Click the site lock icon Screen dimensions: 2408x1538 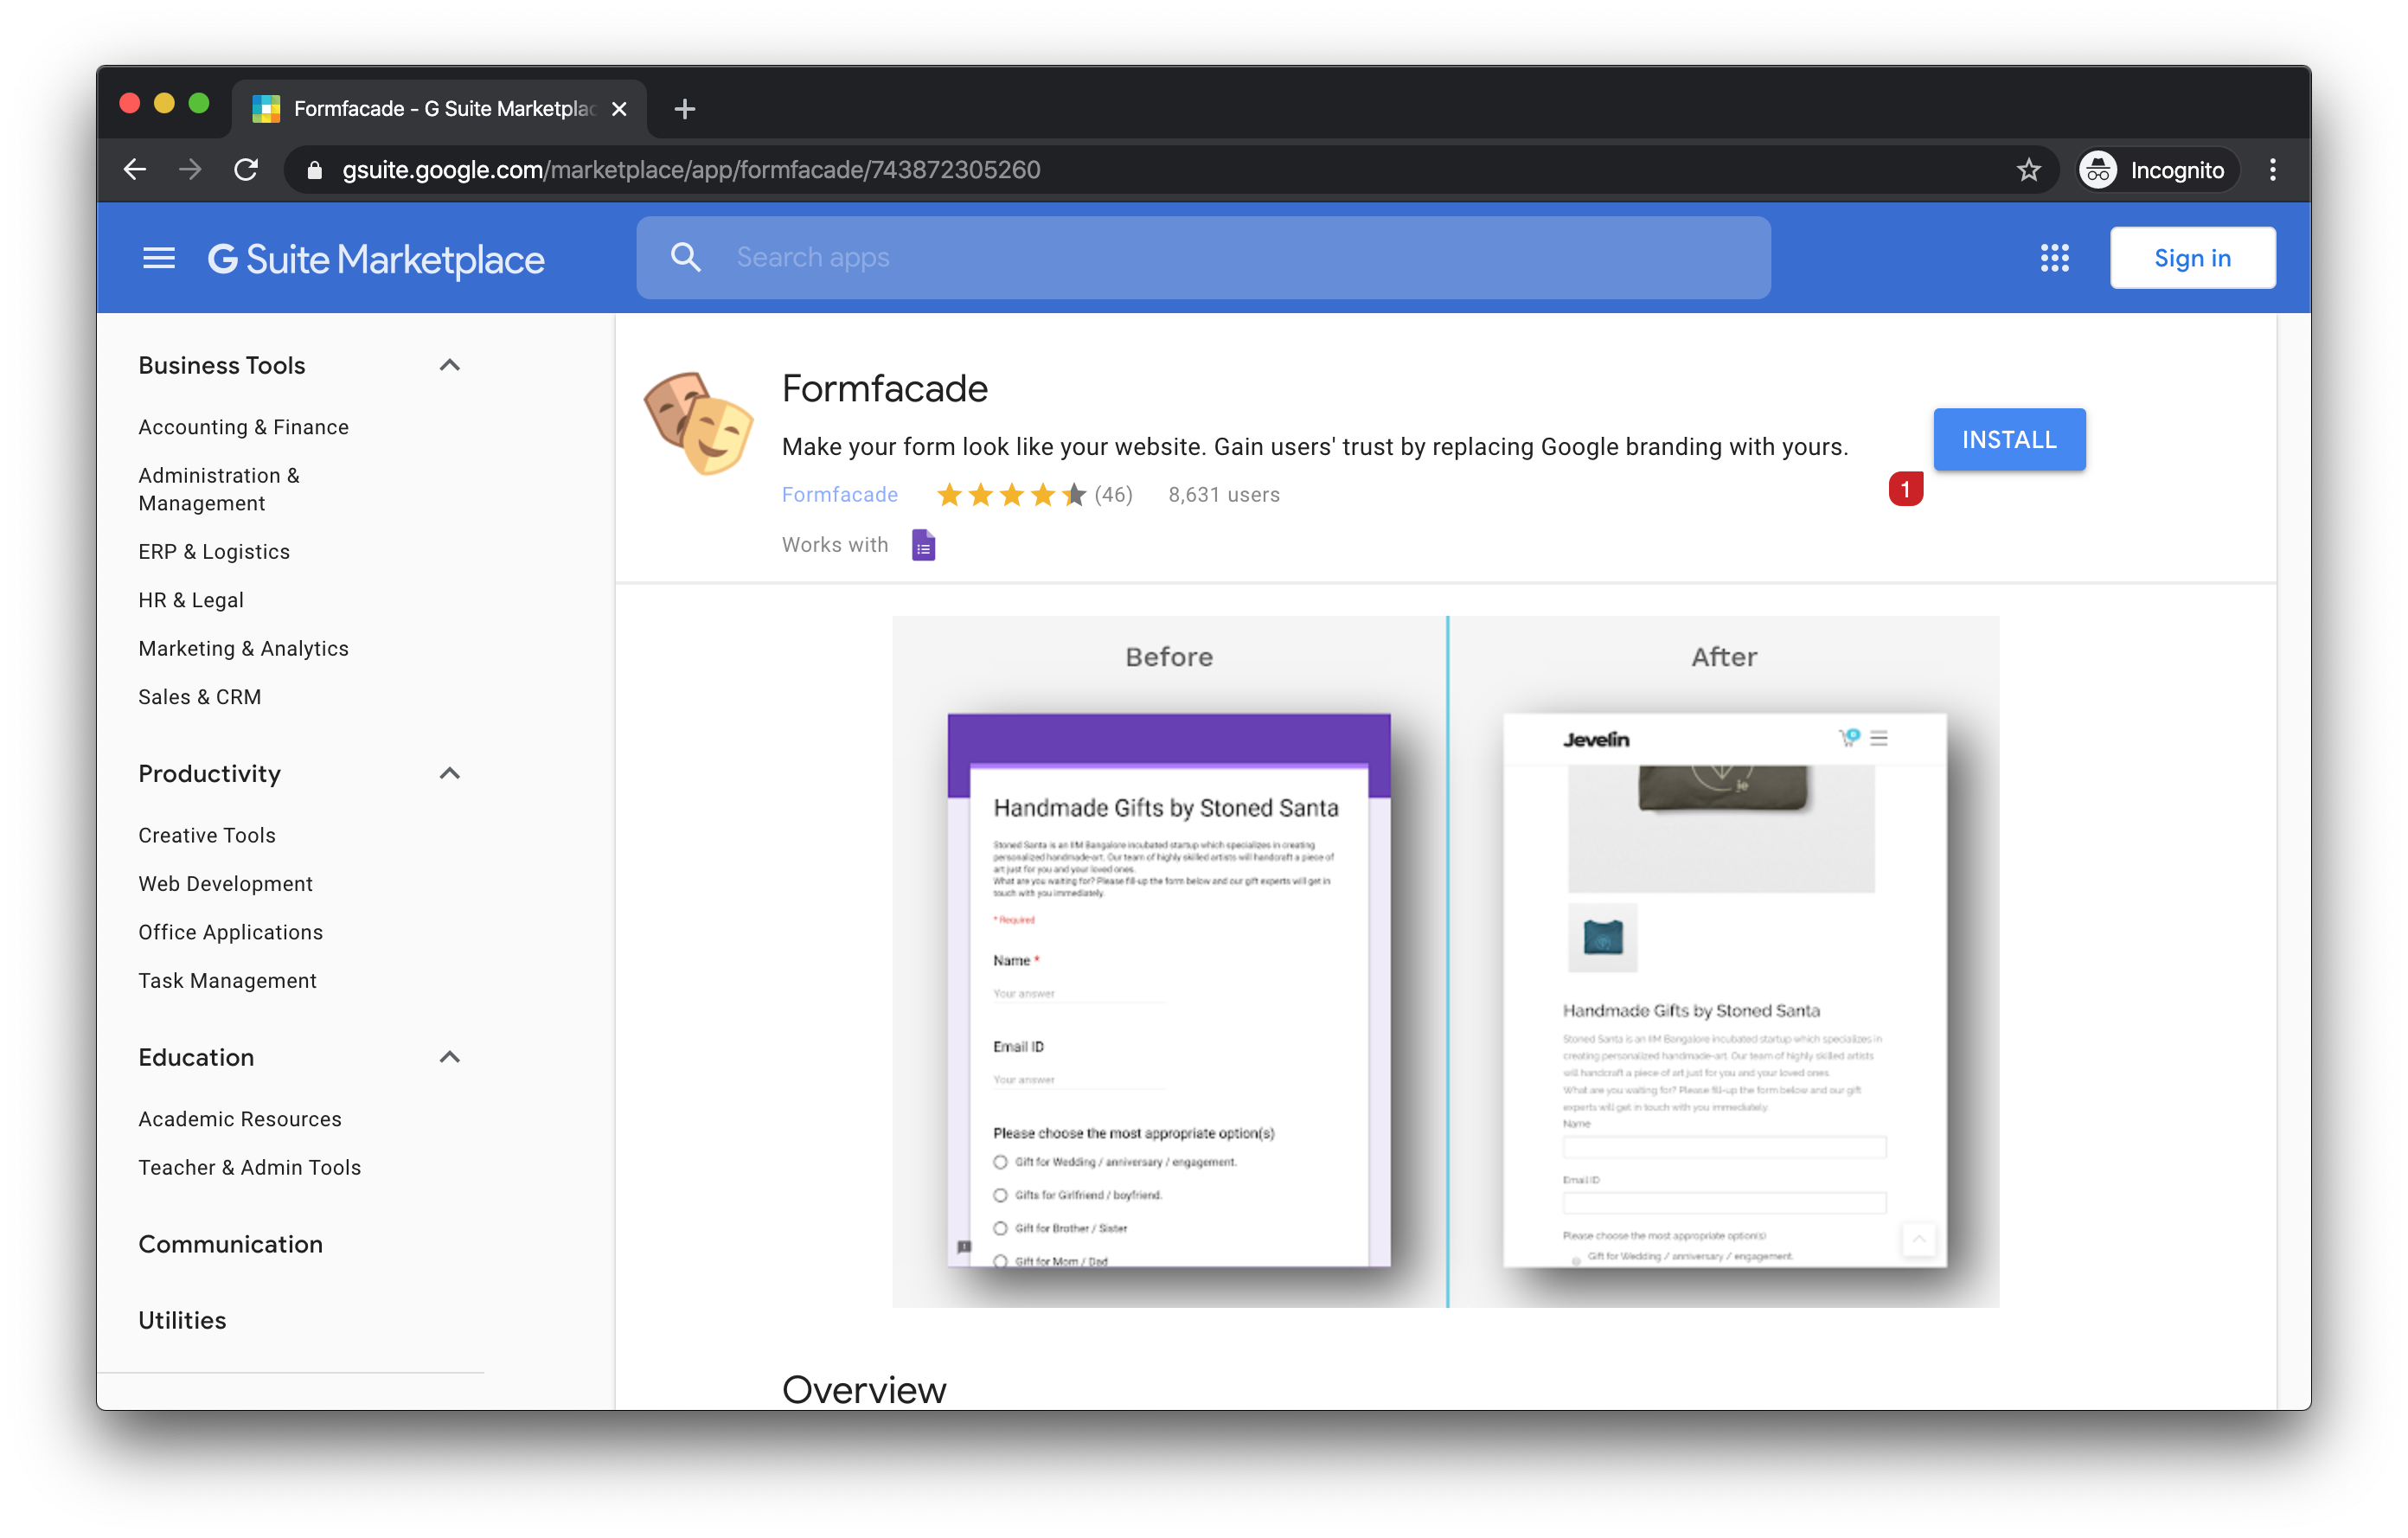[314, 170]
